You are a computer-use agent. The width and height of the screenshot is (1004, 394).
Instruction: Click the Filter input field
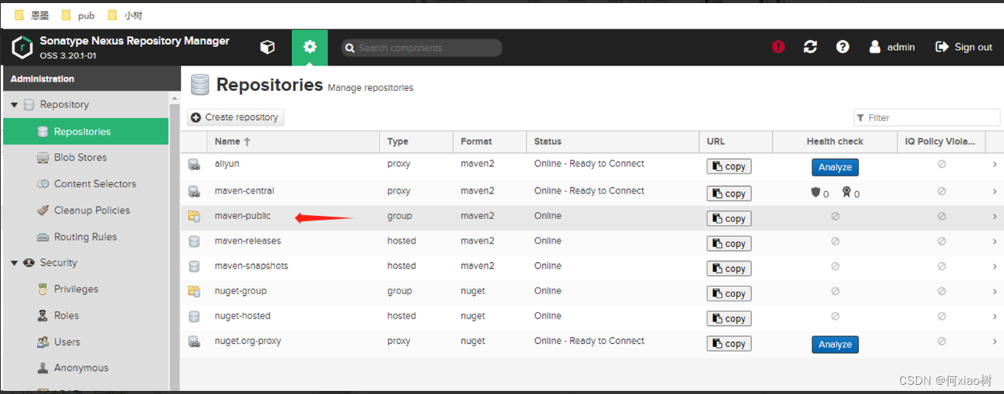[927, 117]
